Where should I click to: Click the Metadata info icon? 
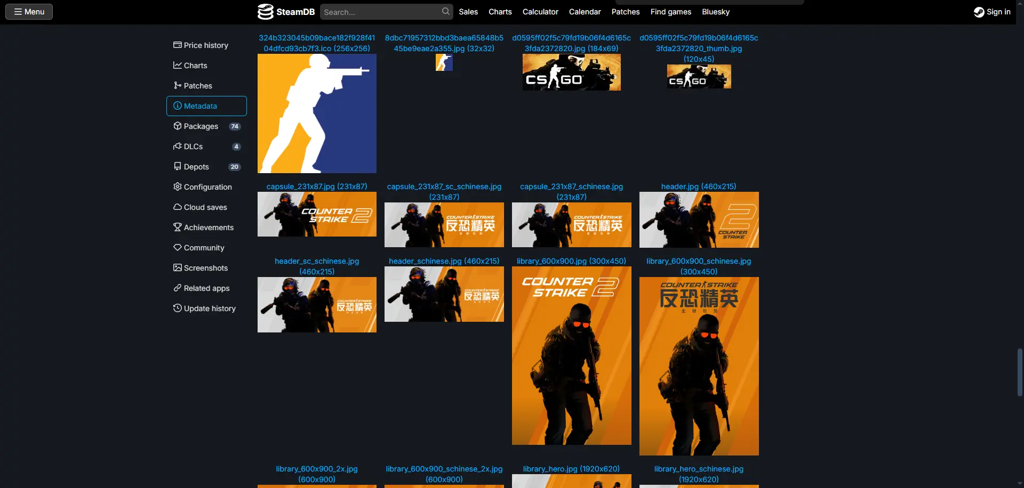click(177, 106)
